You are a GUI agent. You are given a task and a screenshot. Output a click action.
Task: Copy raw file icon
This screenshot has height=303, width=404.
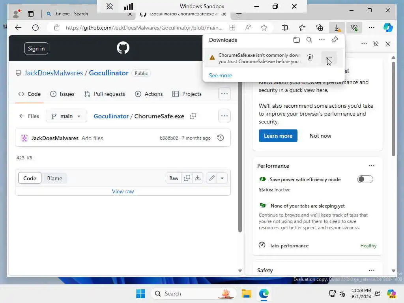tap(187, 178)
